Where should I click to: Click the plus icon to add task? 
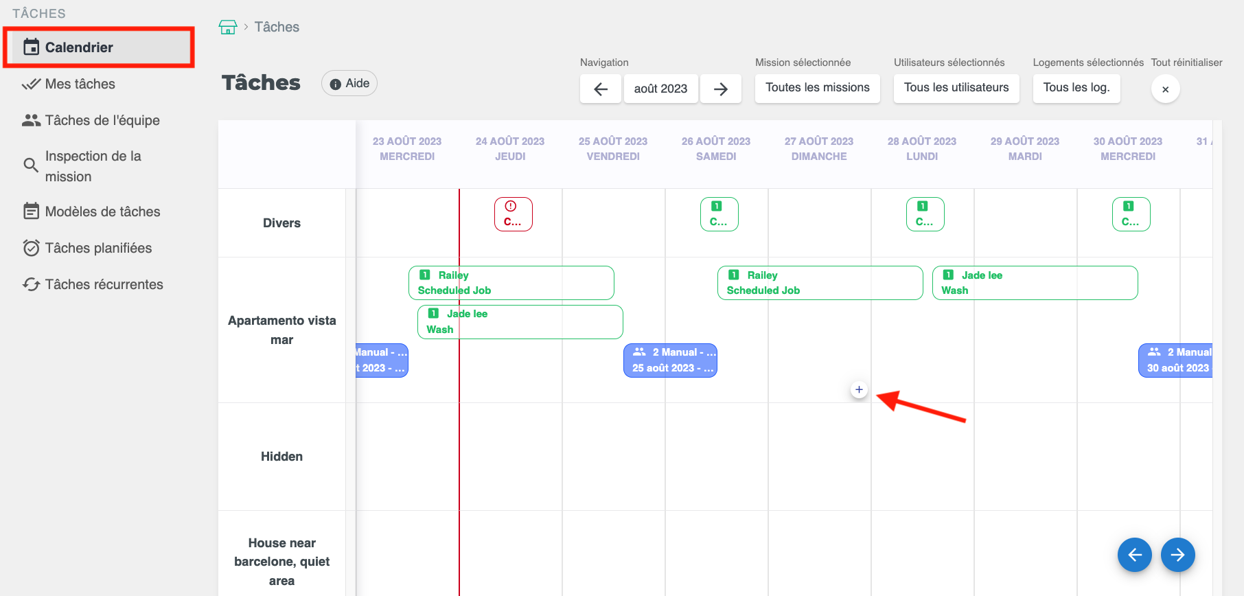[x=859, y=390]
